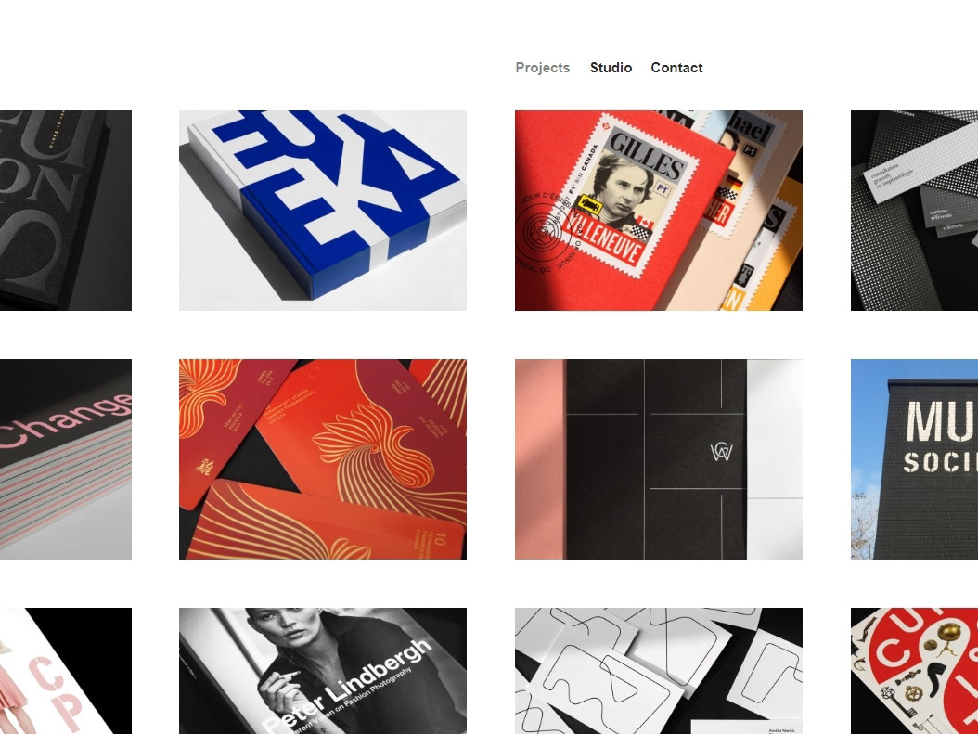978x734 pixels.
Task: Open the blue and white book cover project
Action: pos(323,210)
